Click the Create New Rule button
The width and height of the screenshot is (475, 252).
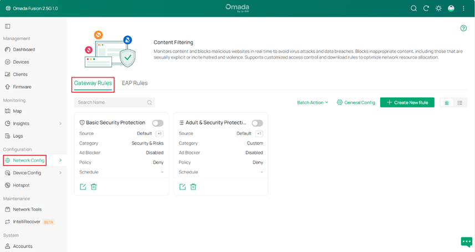[x=407, y=102]
